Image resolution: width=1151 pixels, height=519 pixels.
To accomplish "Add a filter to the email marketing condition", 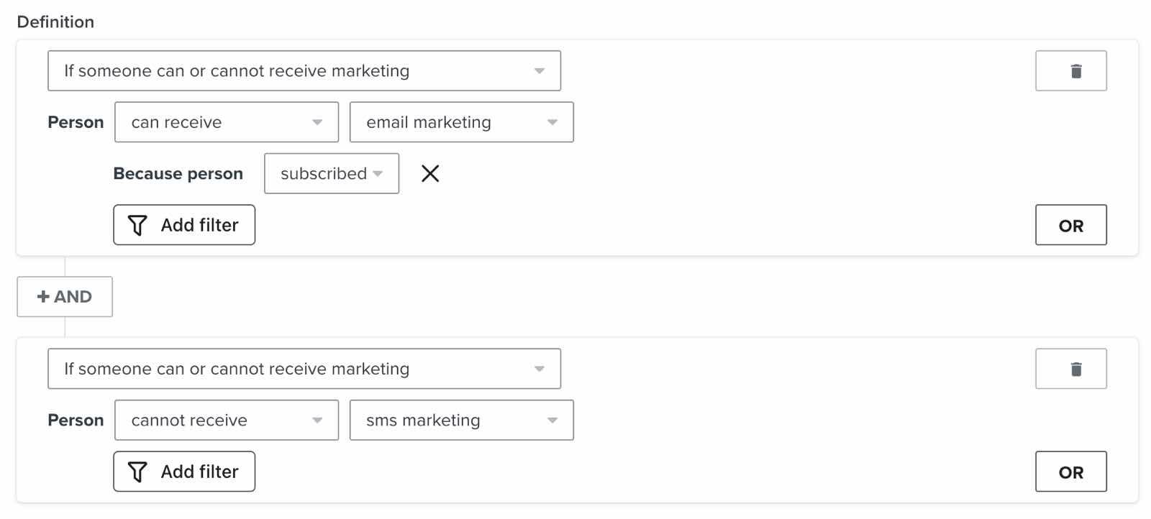I will [x=184, y=225].
